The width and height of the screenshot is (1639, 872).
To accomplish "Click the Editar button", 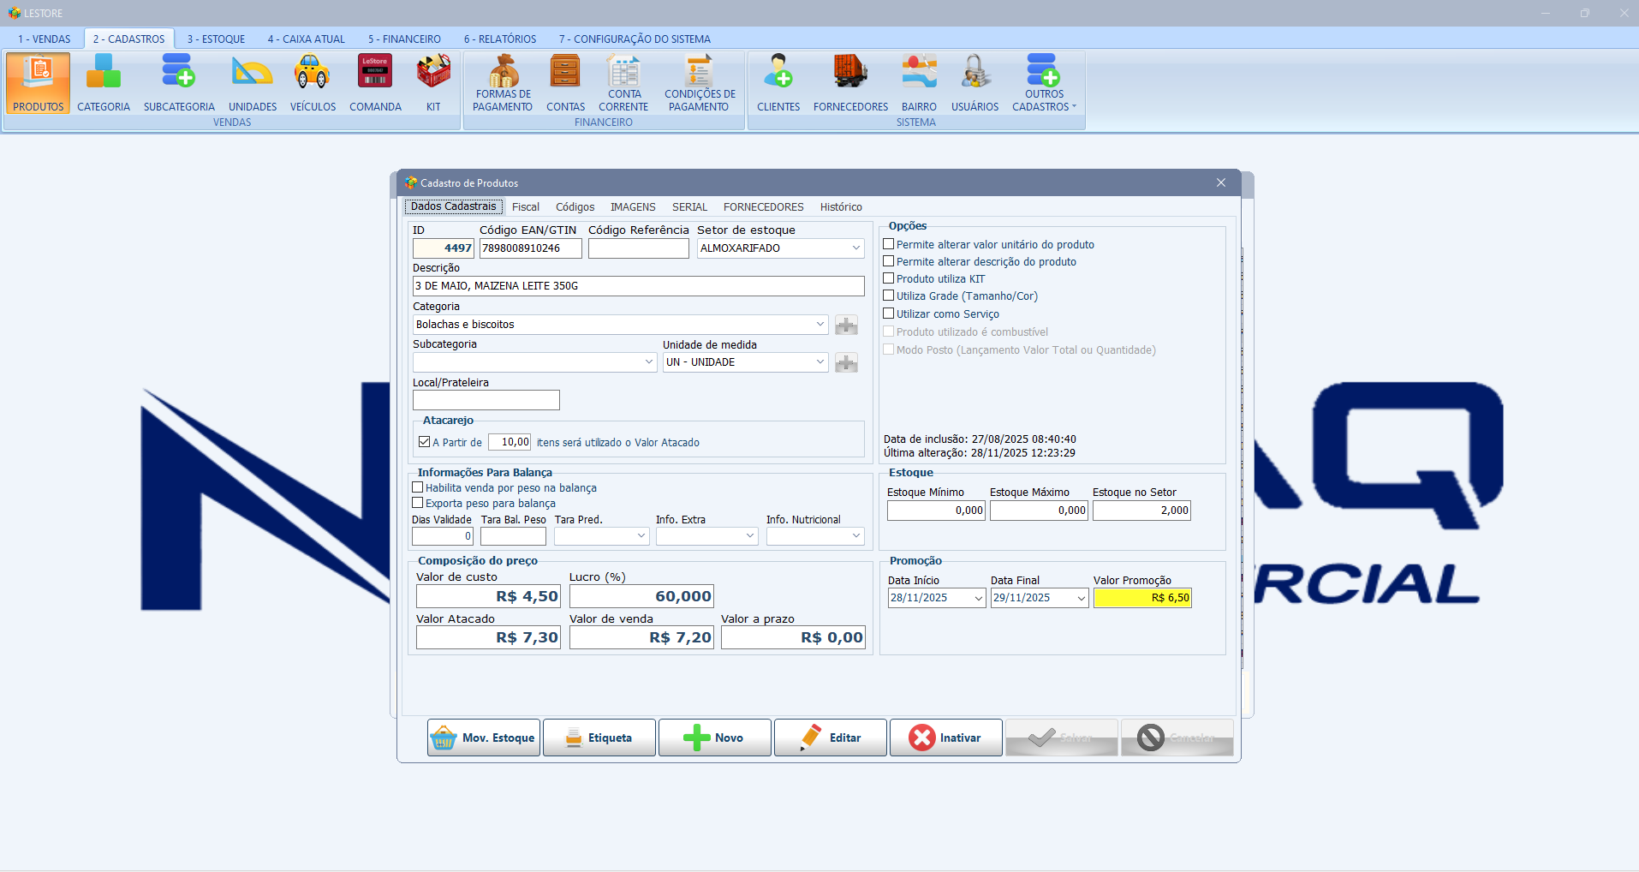I will click(831, 738).
